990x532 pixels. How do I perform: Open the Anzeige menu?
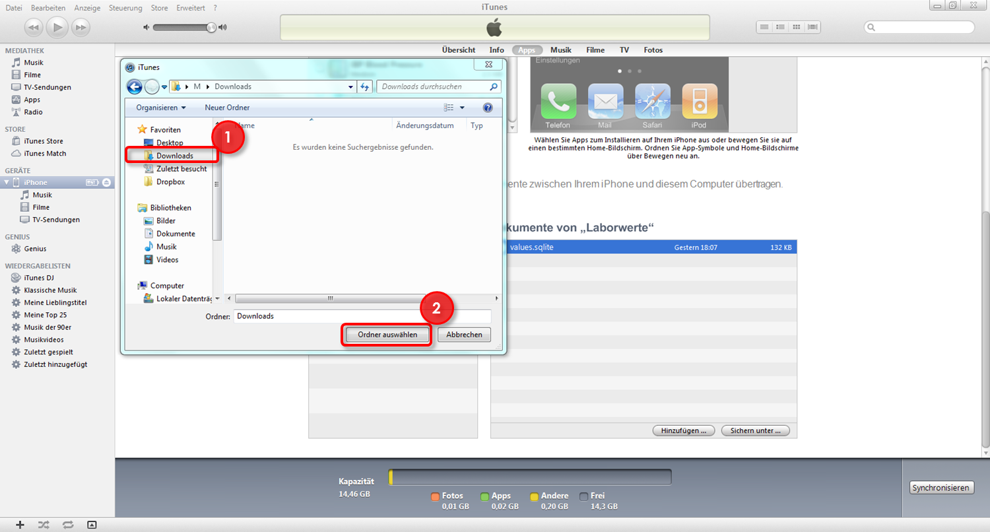coord(86,8)
